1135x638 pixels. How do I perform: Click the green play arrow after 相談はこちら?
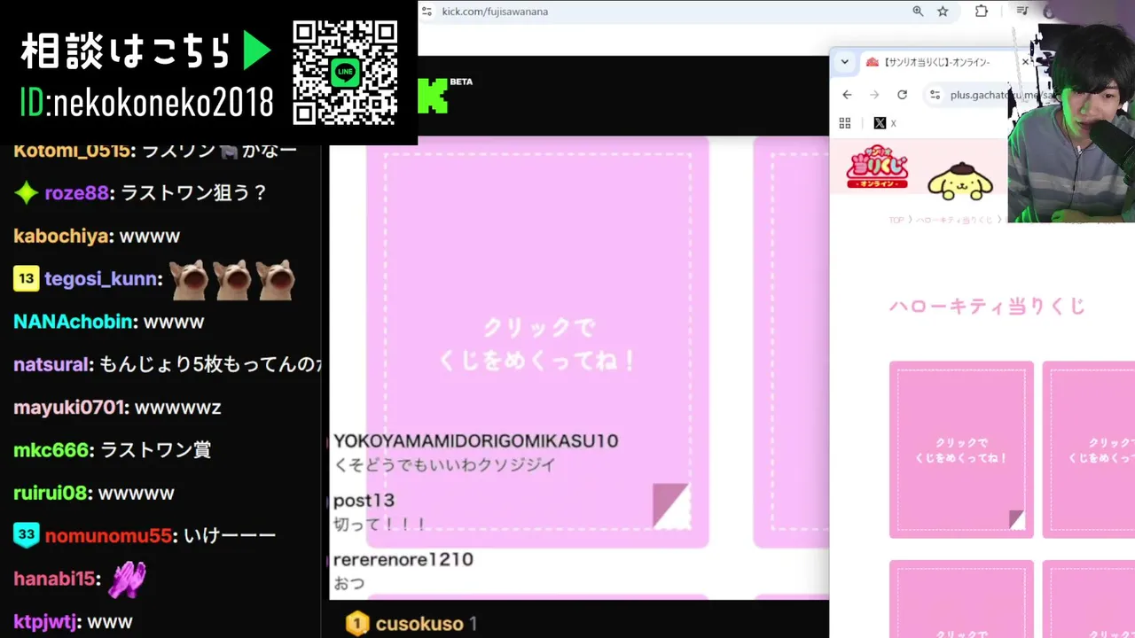click(257, 52)
